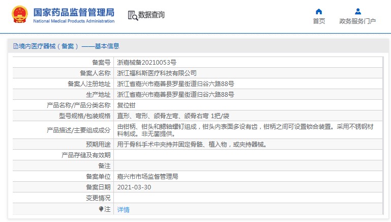Click the 首页 home icon
Image resolution: width=391 pixels, height=222 pixels.
319,12
